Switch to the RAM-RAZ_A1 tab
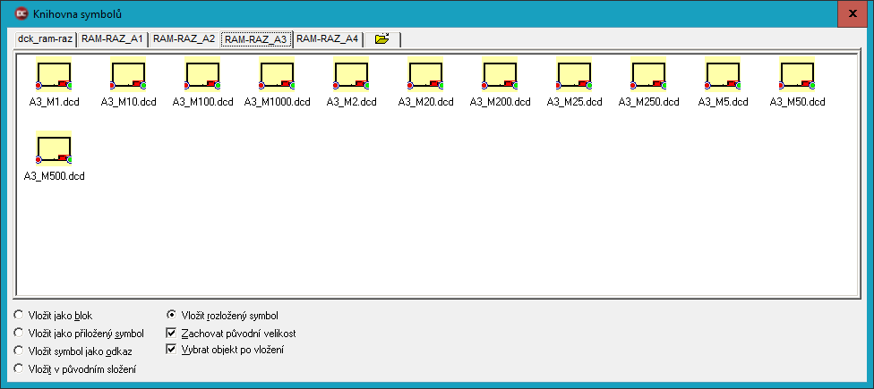The width and height of the screenshot is (874, 389). tap(112, 39)
